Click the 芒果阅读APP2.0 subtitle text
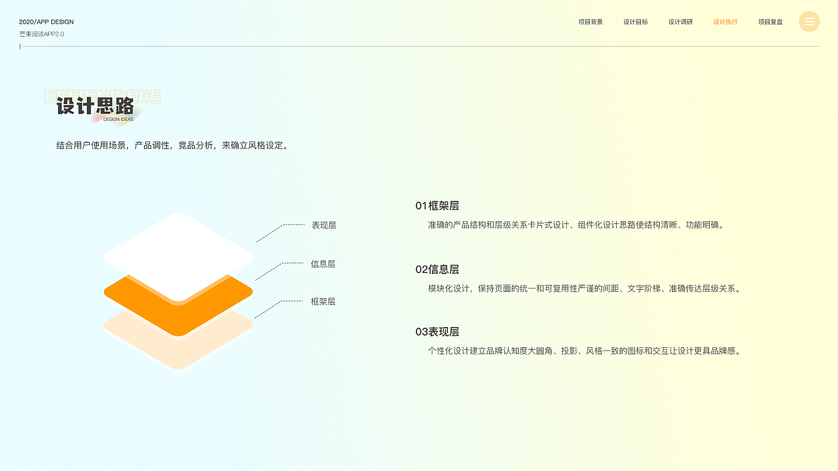 [x=41, y=33]
